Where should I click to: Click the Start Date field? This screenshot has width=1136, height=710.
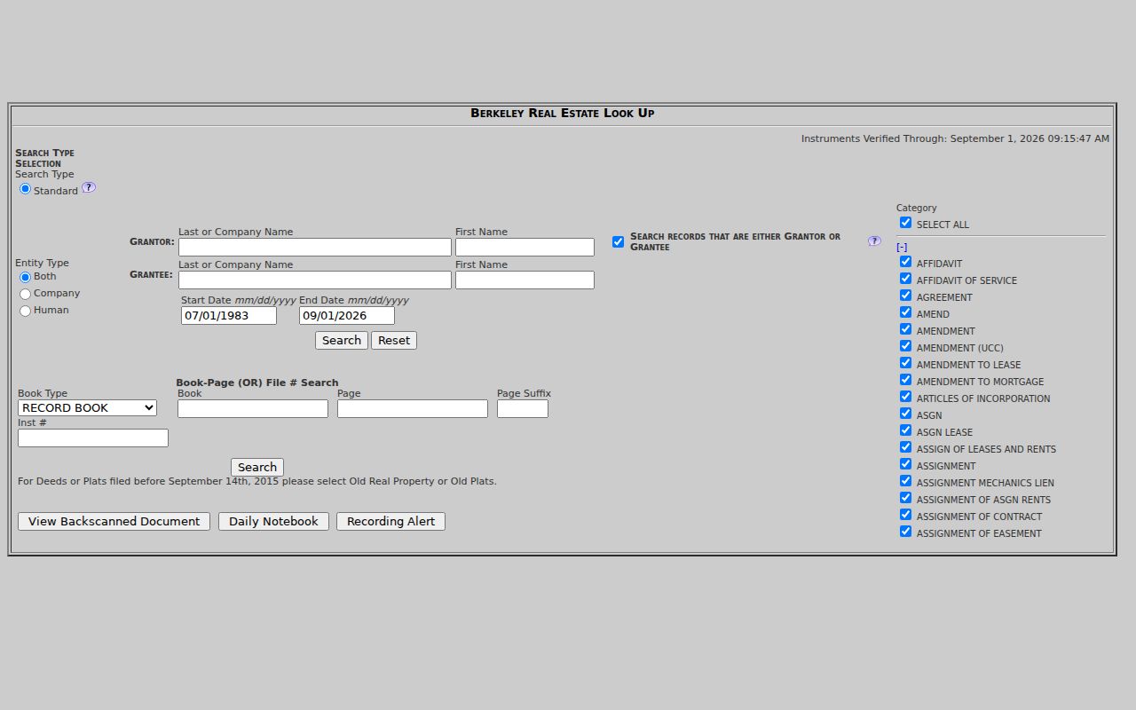click(229, 316)
